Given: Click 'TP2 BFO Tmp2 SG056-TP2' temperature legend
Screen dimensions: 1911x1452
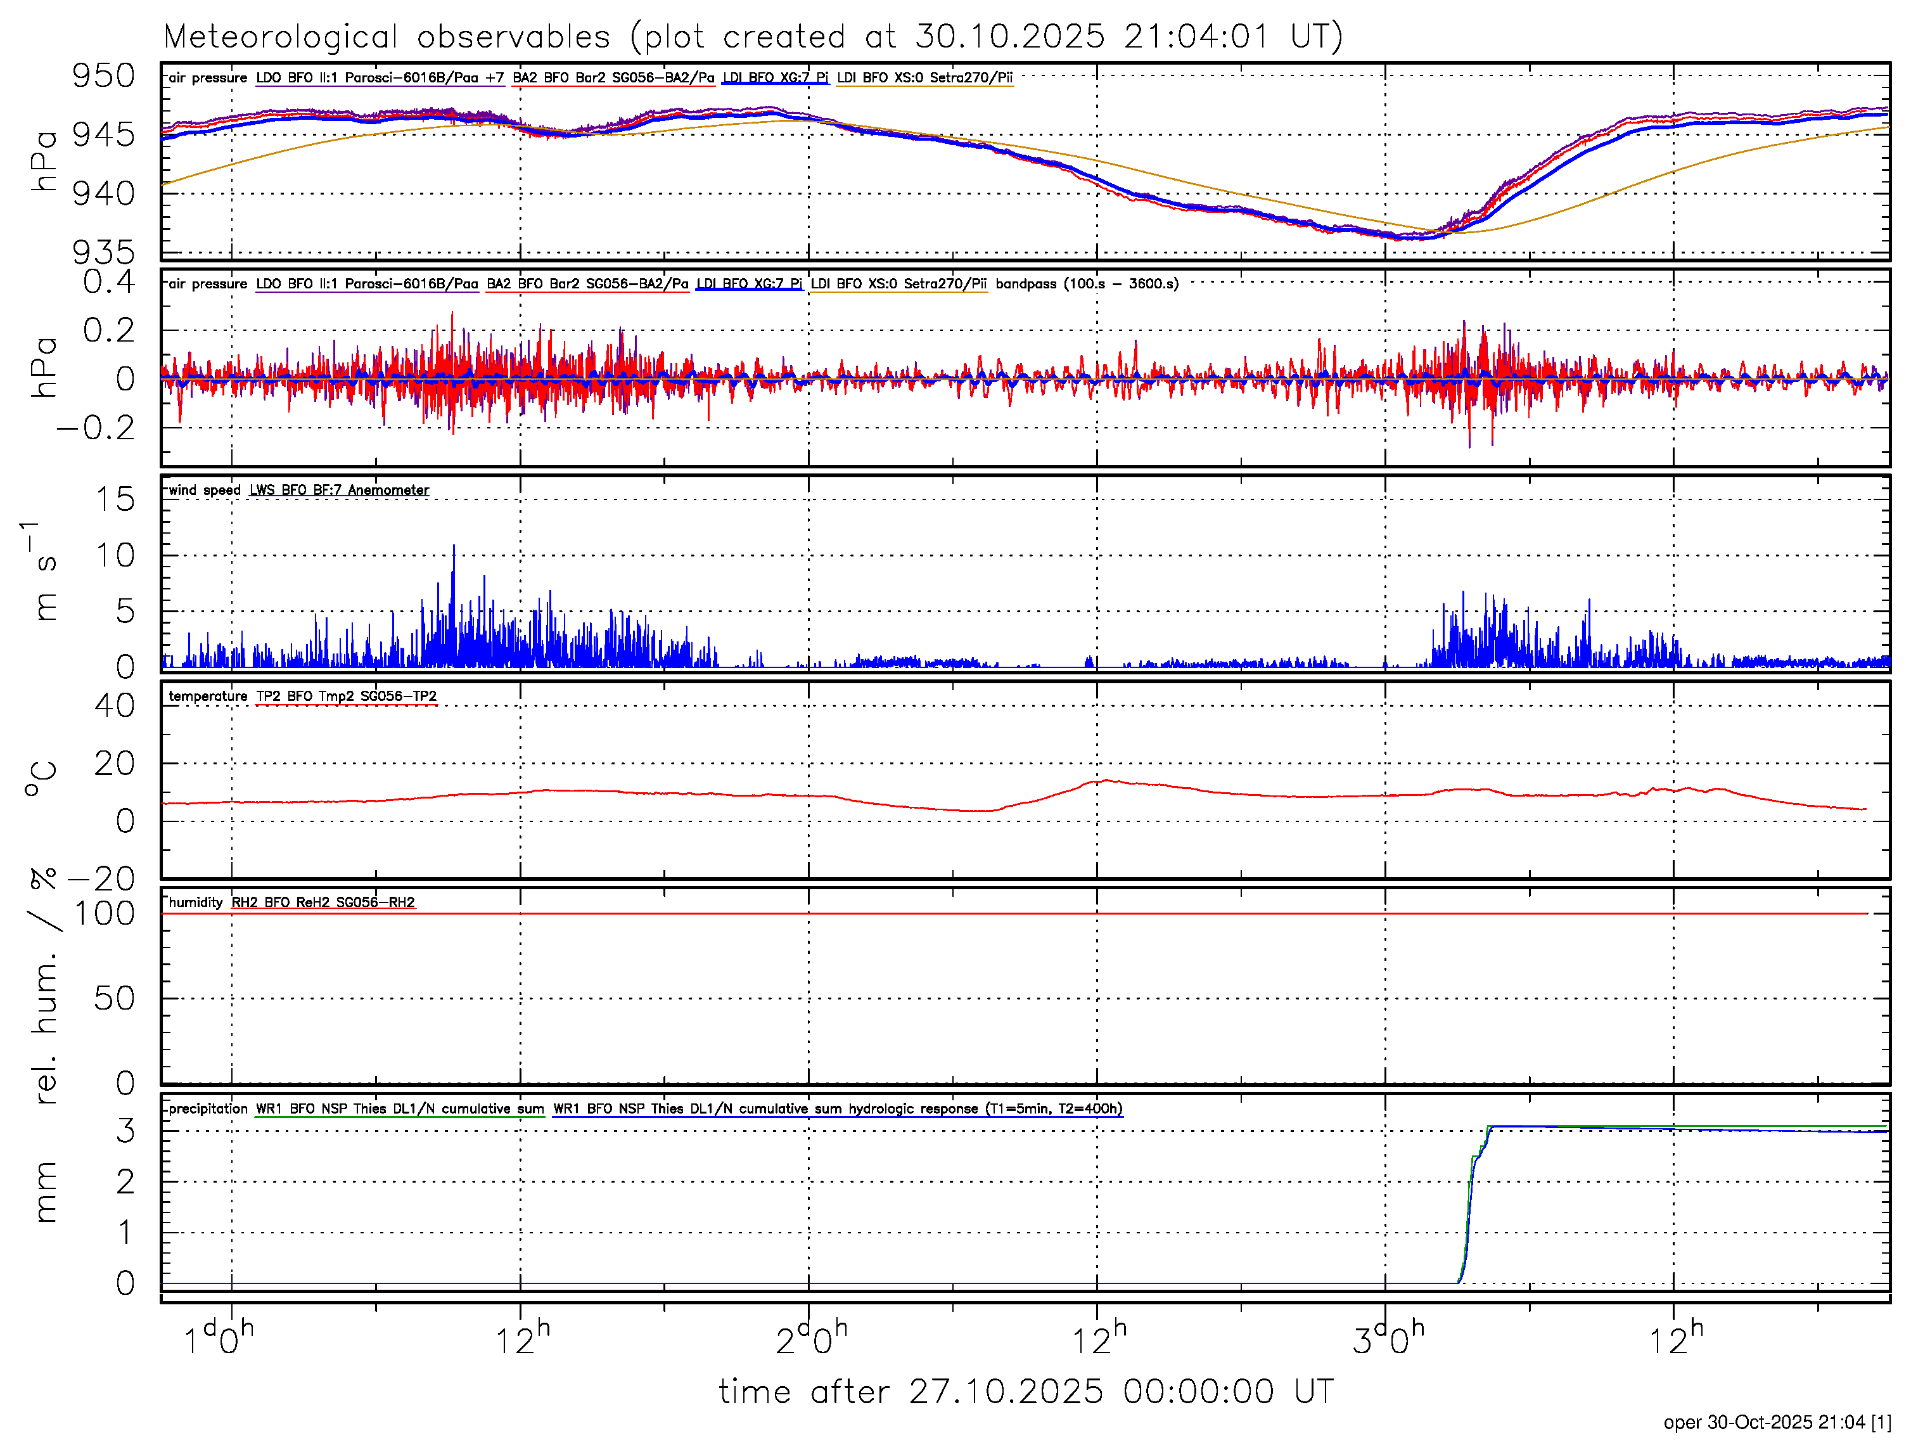Looking at the screenshot, I should tap(347, 696).
